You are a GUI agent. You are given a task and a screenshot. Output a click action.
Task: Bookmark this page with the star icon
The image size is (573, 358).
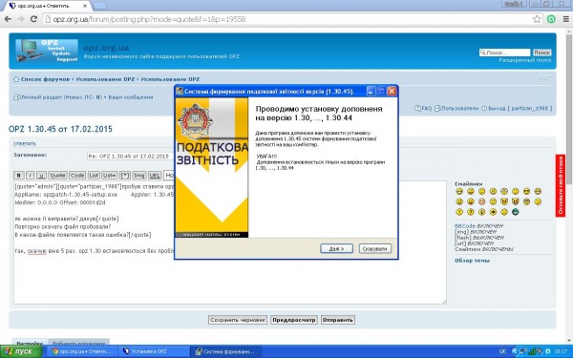(x=537, y=19)
